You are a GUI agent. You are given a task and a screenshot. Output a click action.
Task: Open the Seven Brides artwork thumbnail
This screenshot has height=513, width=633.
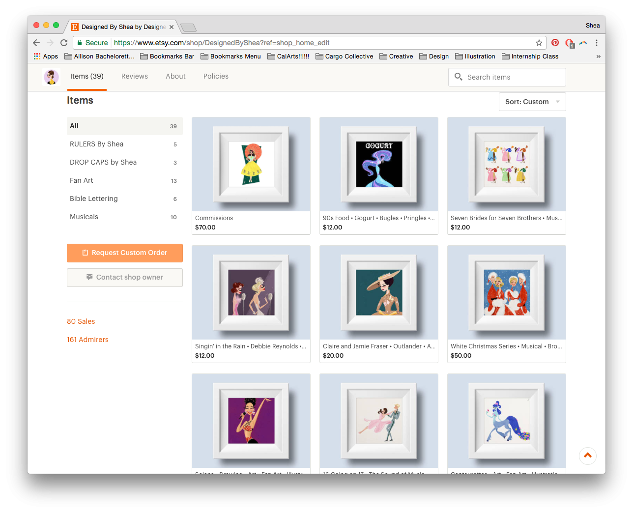pos(507,164)
